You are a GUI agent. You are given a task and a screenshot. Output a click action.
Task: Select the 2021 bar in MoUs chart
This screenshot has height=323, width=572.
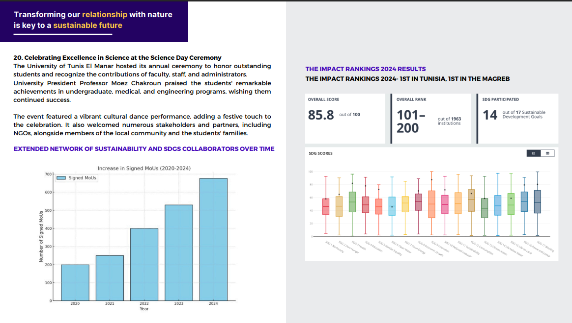(x=110, y=278)
